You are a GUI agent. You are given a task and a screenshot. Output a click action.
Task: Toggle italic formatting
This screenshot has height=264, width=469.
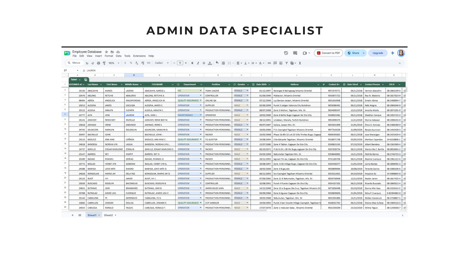point(198,63)
